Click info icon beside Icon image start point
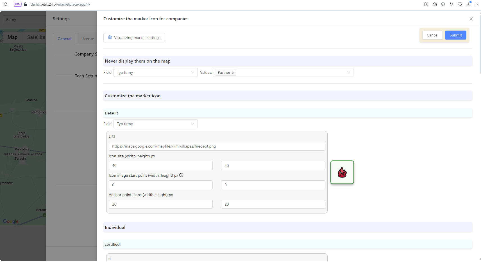Image resolution: width=481 pixels, height=262 pixels. coord(181,175)
